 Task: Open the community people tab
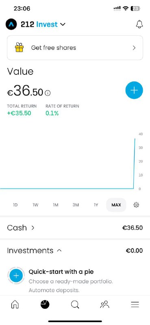(105, 304)
